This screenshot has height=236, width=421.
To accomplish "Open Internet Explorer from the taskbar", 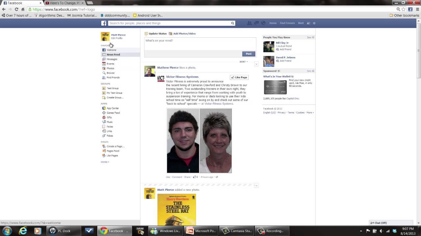I will click(23, 231).
